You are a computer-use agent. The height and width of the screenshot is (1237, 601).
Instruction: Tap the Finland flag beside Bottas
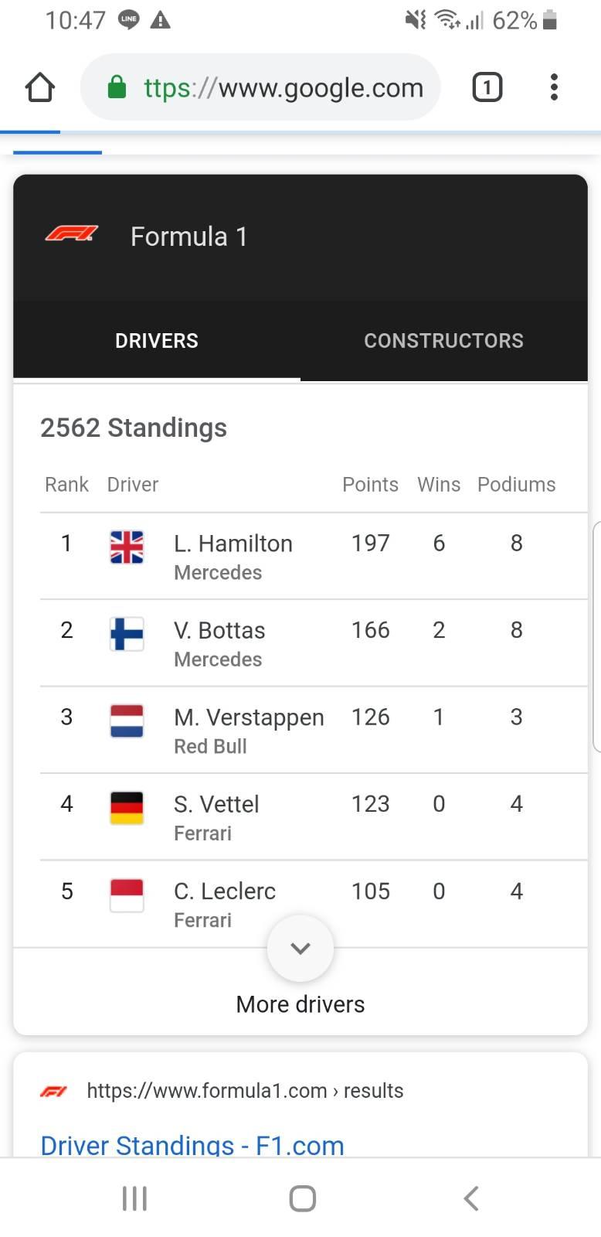(127, 634)
